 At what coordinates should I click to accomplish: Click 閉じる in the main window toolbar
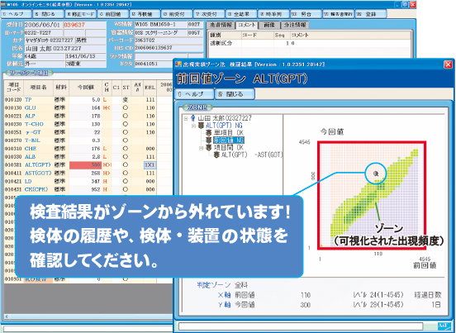pos(48,14)
